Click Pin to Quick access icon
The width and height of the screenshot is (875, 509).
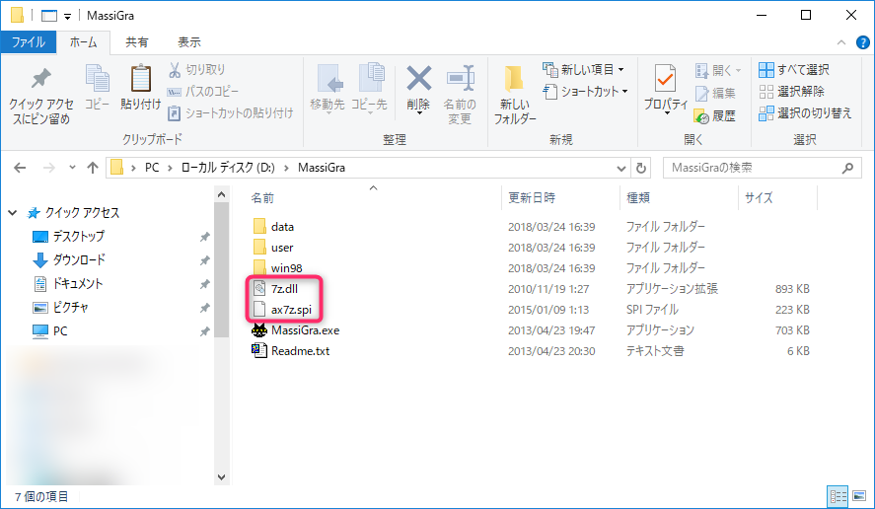(x=40, y=78)
